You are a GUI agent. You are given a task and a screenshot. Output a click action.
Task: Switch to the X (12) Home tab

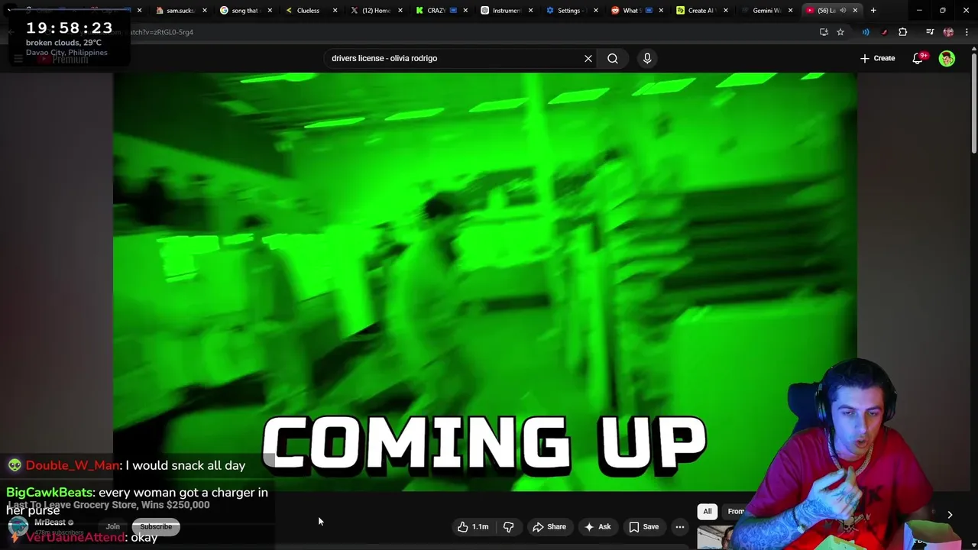376,11
